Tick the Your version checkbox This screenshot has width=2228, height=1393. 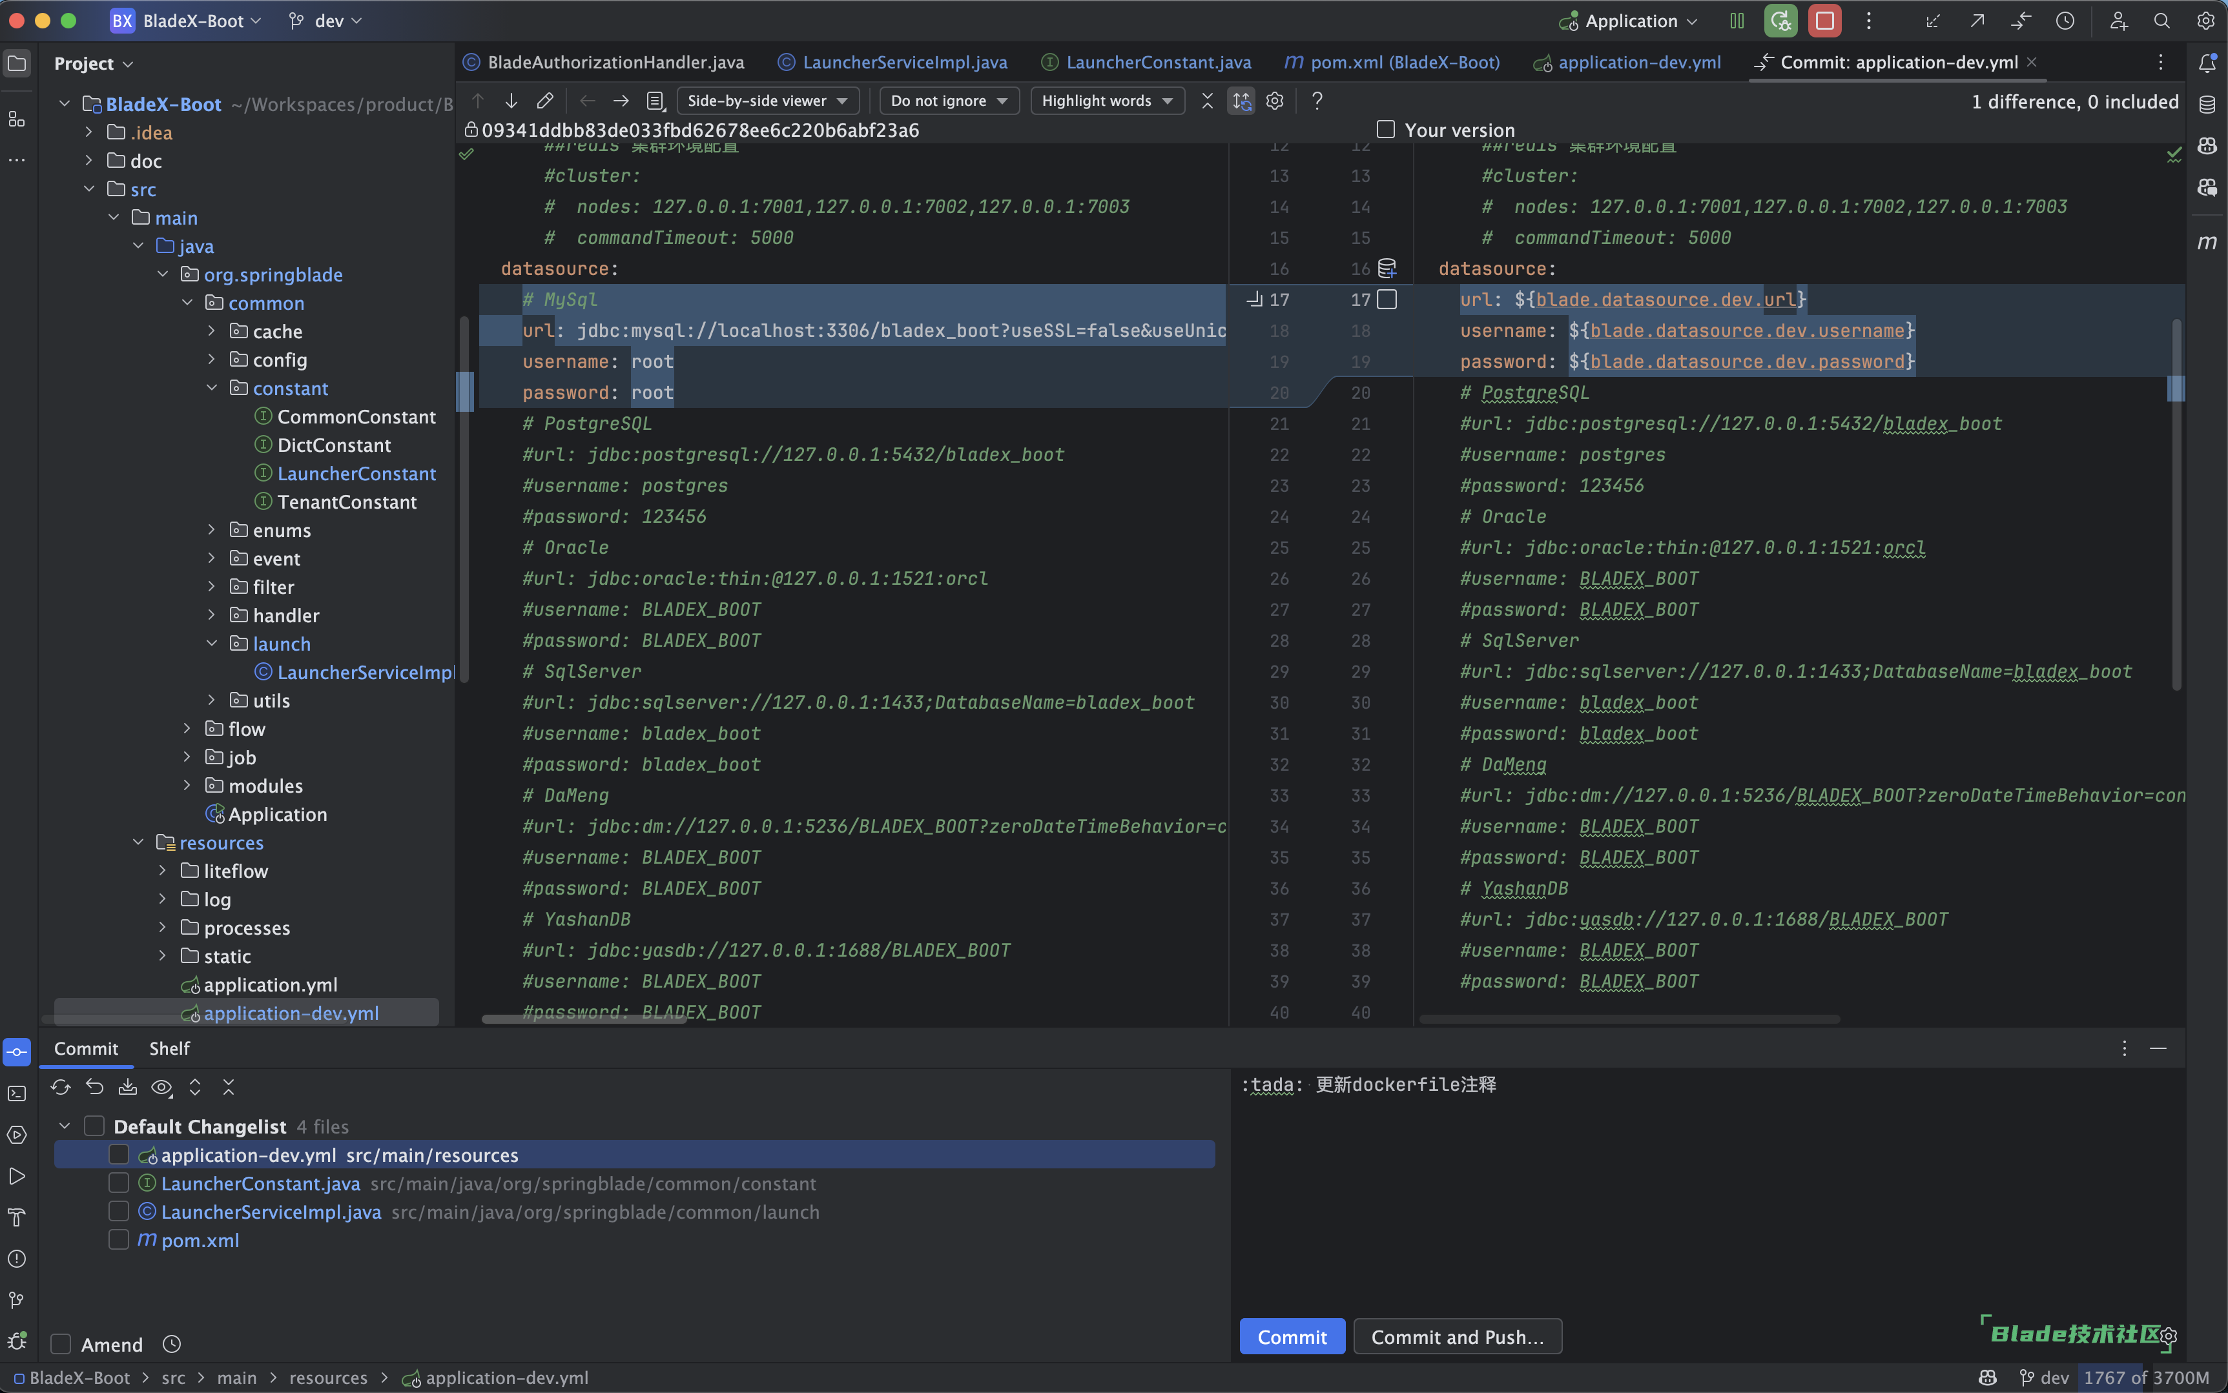[x=1386, y=129]
